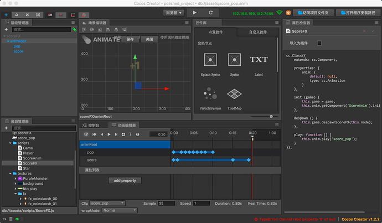Select the ParticleSystem control icon

point(210,94)
